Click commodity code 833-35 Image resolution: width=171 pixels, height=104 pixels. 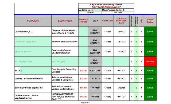(83, 79)
